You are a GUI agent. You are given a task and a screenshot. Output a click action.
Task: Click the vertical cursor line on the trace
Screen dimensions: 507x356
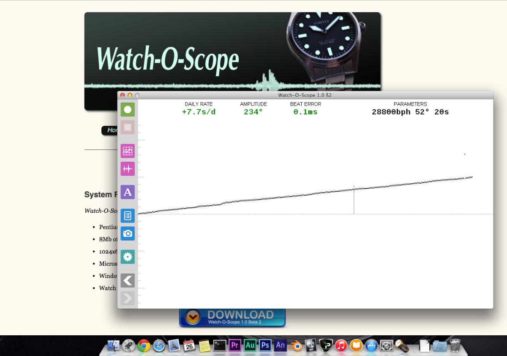click(x=354, y=199)
